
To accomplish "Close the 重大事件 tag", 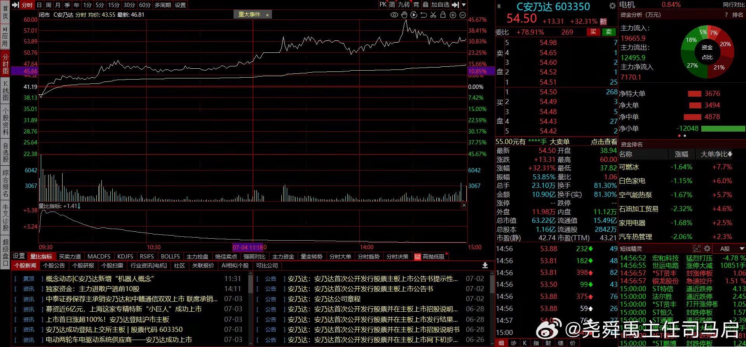I will pos(267,15).
